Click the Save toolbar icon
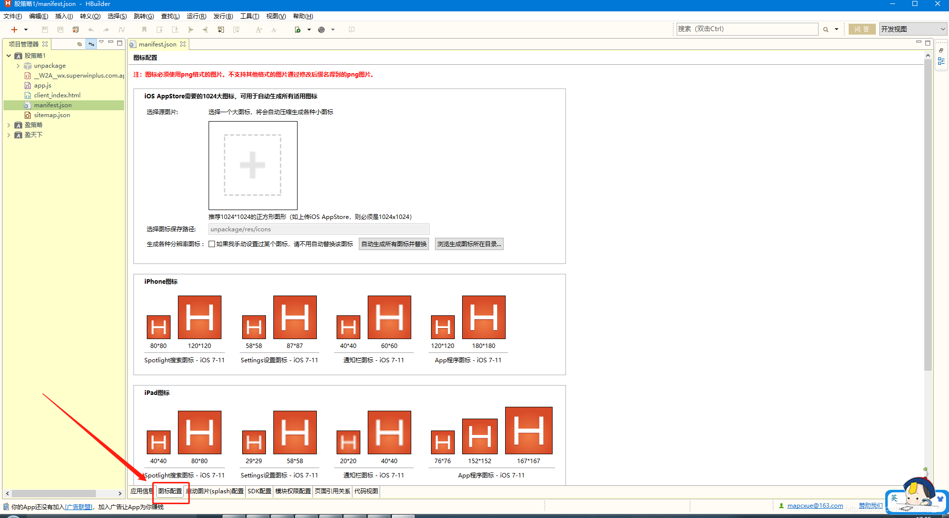 (x=45, y=30)
